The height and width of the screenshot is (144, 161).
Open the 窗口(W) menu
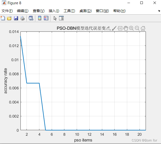point(102,11)
